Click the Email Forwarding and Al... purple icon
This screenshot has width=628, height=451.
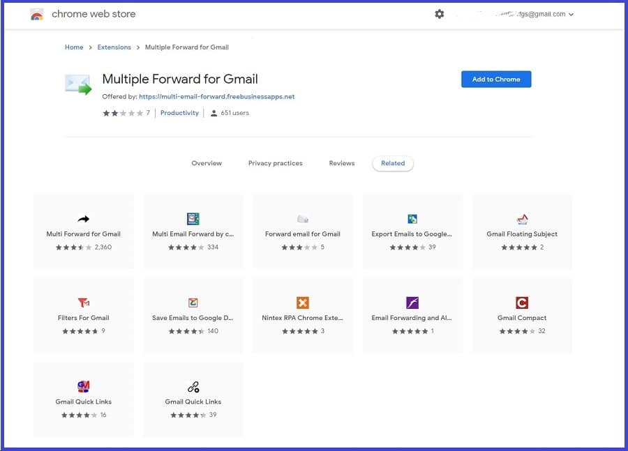(x=412, y=303)
